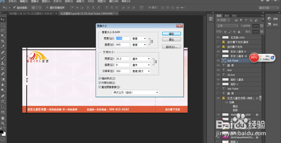This screenshot has width=281, height=143.
Task: Open 两次立方(自动) resampling dropdown
Action: pos(136,93)
